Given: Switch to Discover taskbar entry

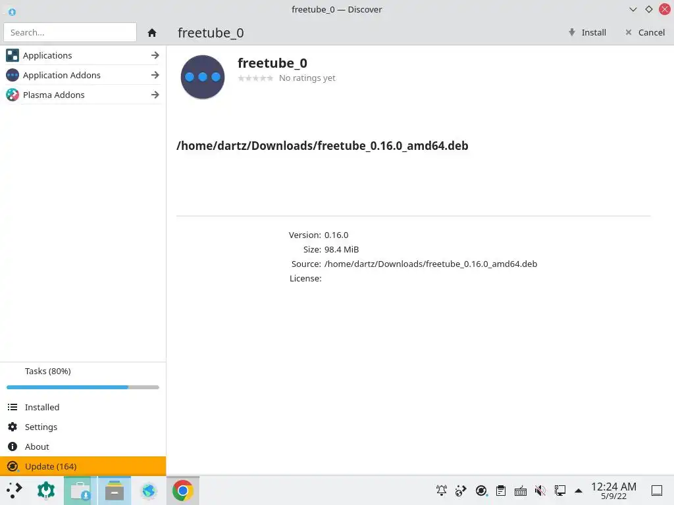Looking at the screenshot, I should click(x=80, y=491).
